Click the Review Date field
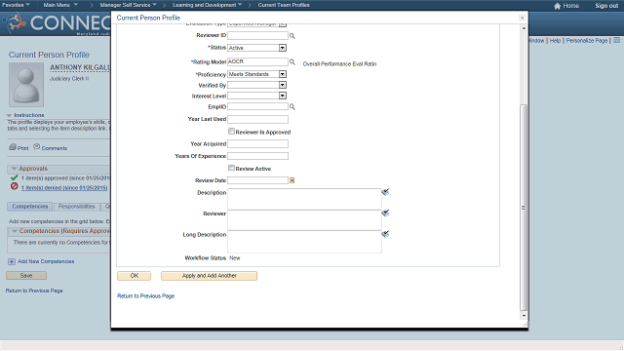624x351 pixels. [x=257, y=180]
